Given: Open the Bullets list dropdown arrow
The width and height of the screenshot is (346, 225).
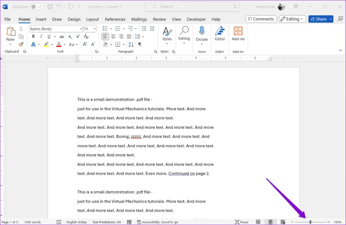Looking at the screenshot, I should tap(111, 29).
